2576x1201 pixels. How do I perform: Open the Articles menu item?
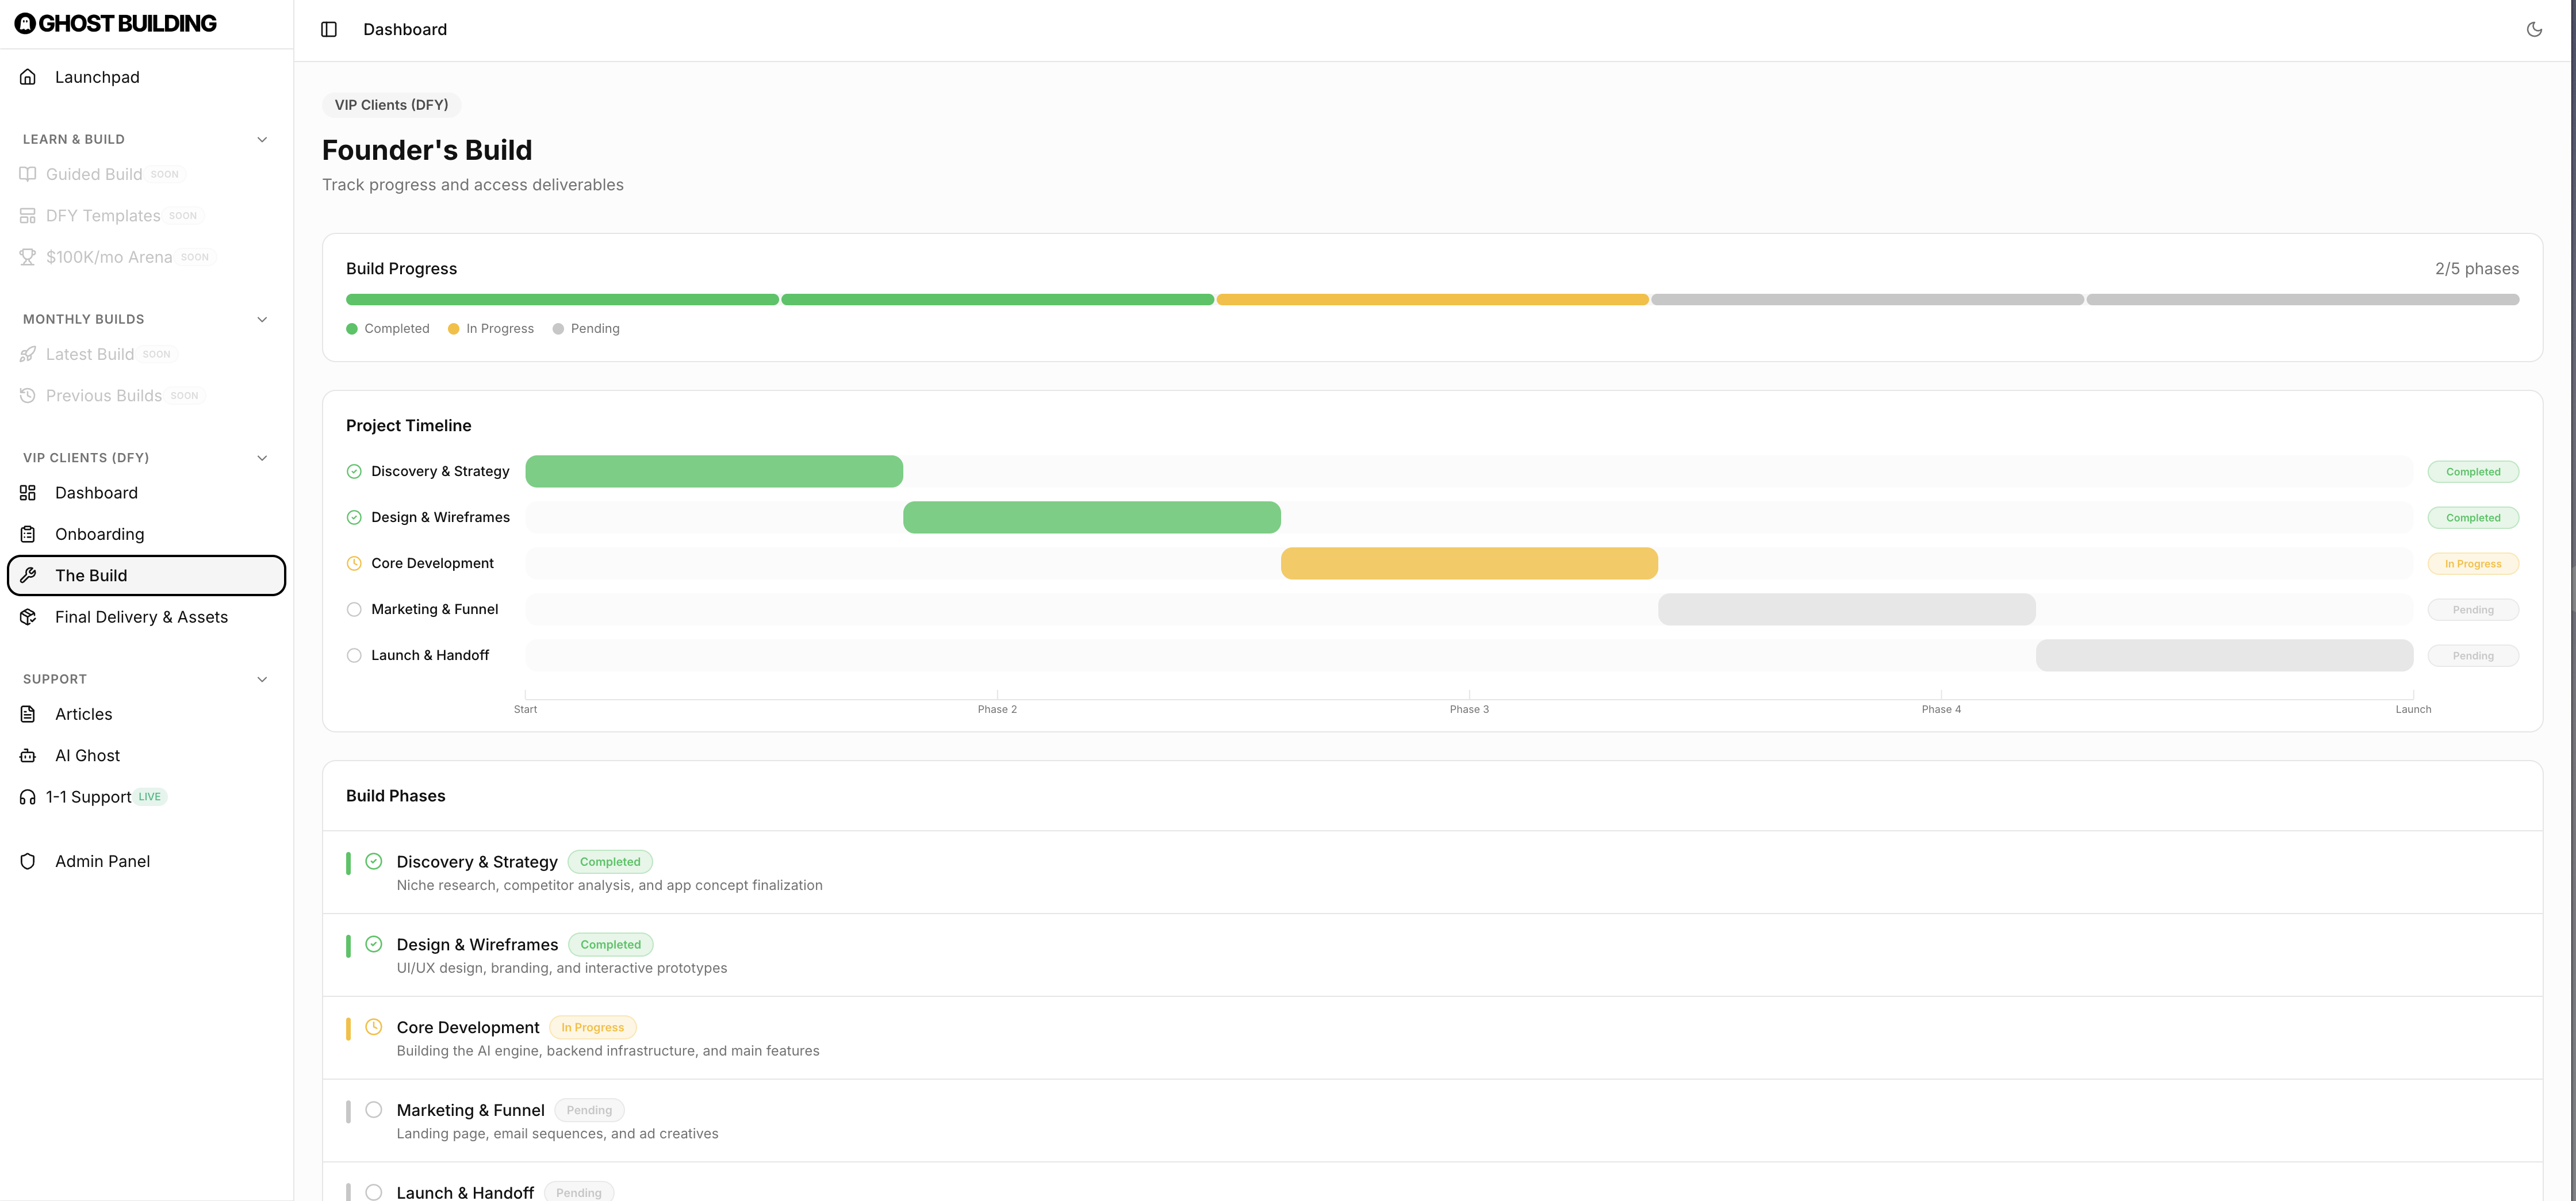click(x=83, y=714)
